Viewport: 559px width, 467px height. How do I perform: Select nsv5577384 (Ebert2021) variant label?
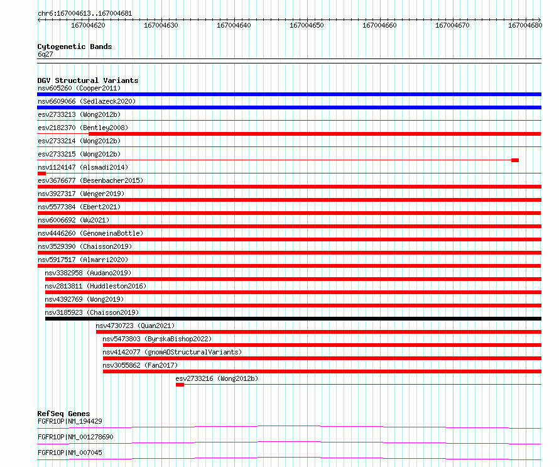tap(79, 207)
